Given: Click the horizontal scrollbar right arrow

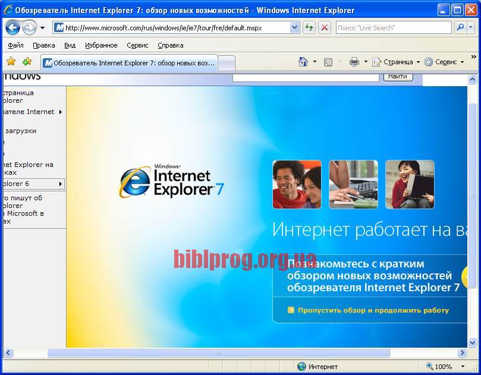Looking at the screenshot, I should 462,353.
